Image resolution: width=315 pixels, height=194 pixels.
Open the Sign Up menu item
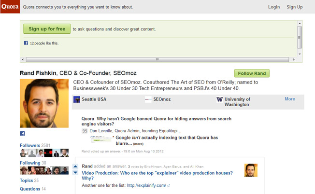pyautogui.click(x=294, y=7)
